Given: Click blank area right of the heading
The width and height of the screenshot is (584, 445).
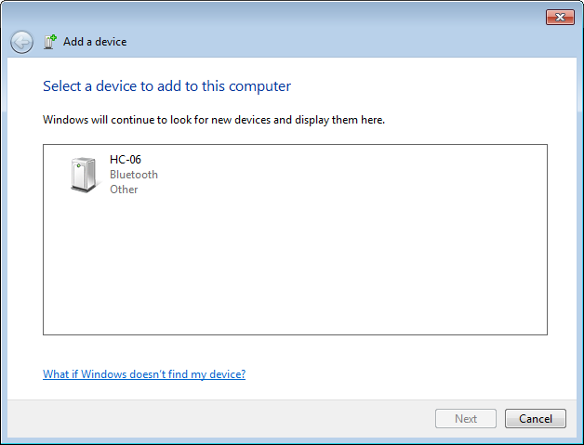Looking at the screenshot, I should point(428,86).
